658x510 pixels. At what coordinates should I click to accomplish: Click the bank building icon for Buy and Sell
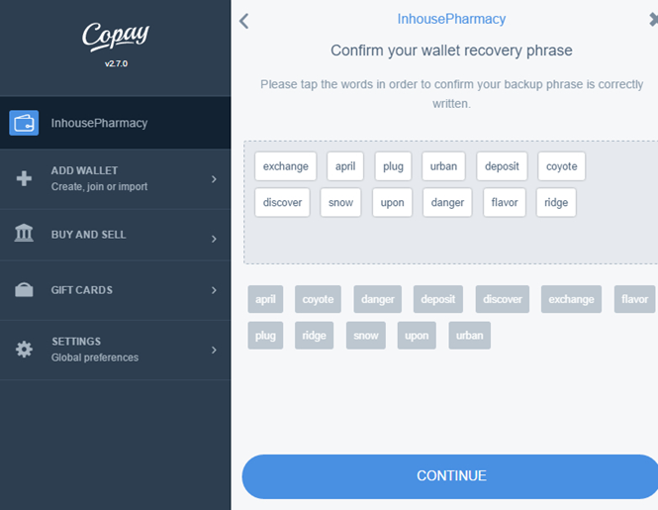pyautogui.click(x=24, y=233)
